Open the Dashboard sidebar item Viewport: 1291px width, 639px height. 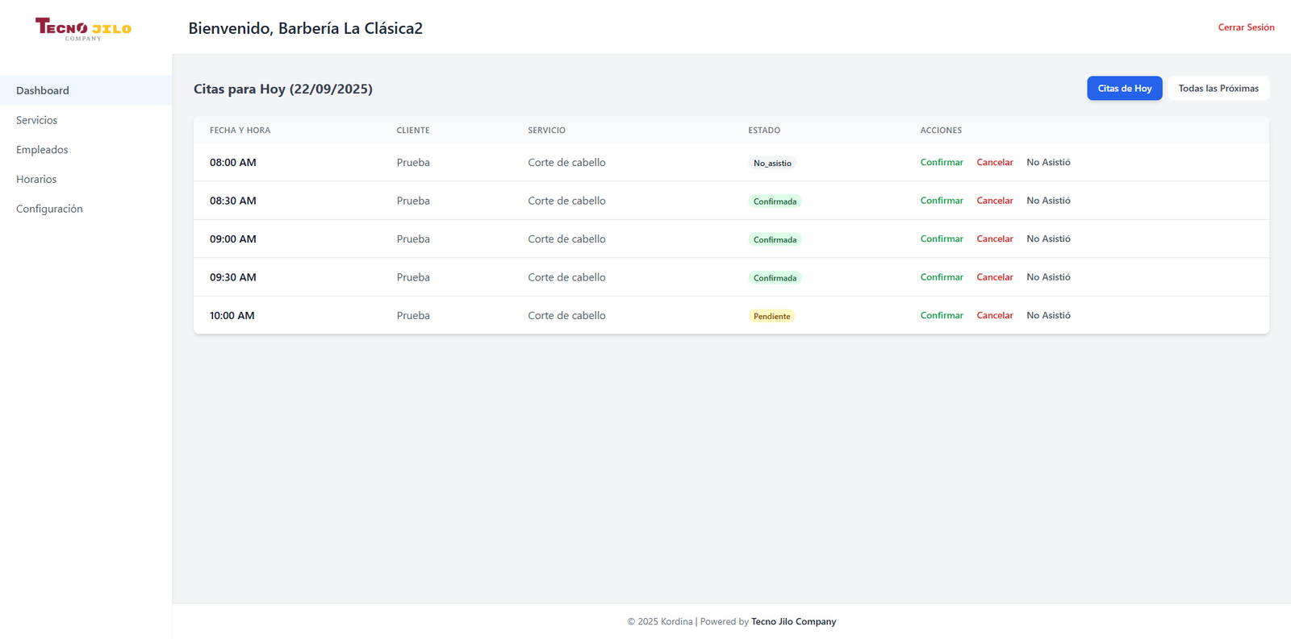click(x=43, y=90)
